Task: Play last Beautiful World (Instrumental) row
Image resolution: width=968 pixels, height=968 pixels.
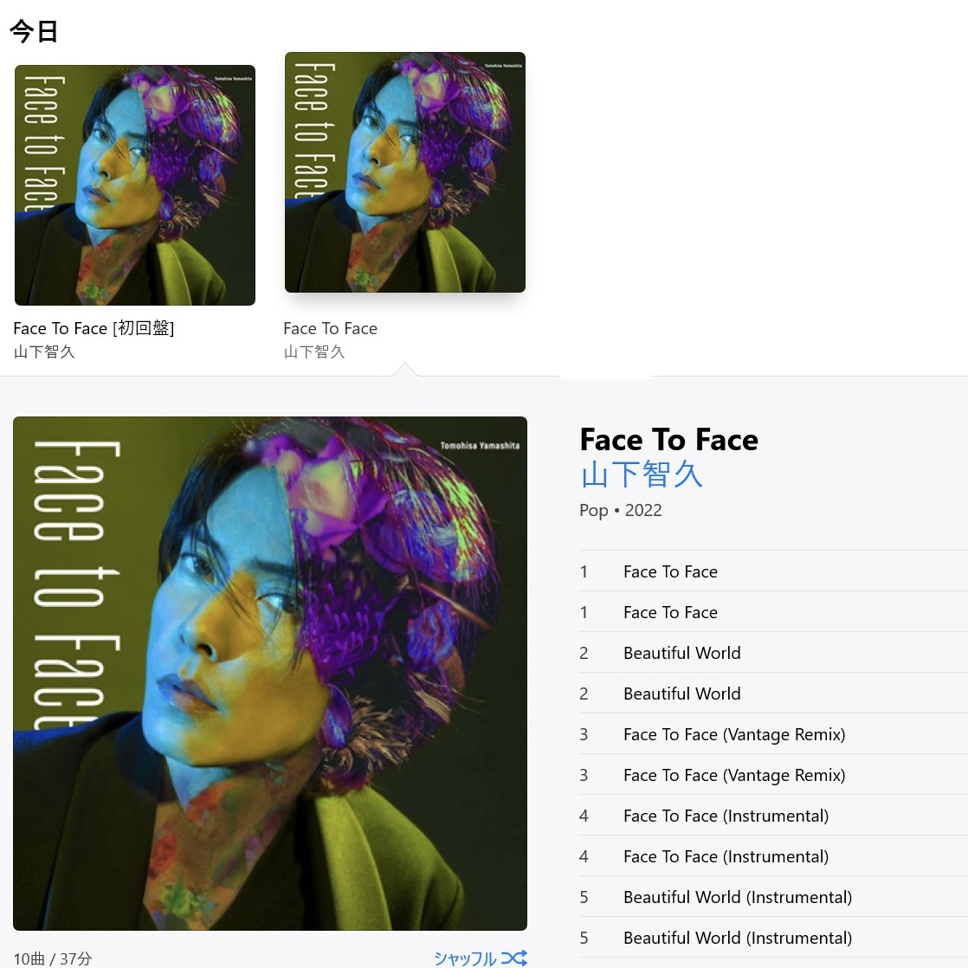Action: click(773, 938)
